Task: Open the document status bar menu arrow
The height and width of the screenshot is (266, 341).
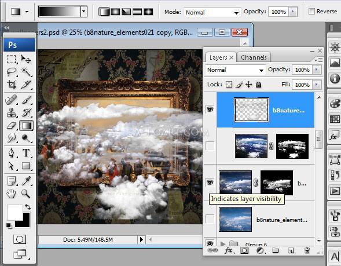Action: 142,240
